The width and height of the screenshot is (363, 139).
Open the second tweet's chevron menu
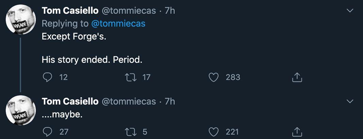point(349,101)
